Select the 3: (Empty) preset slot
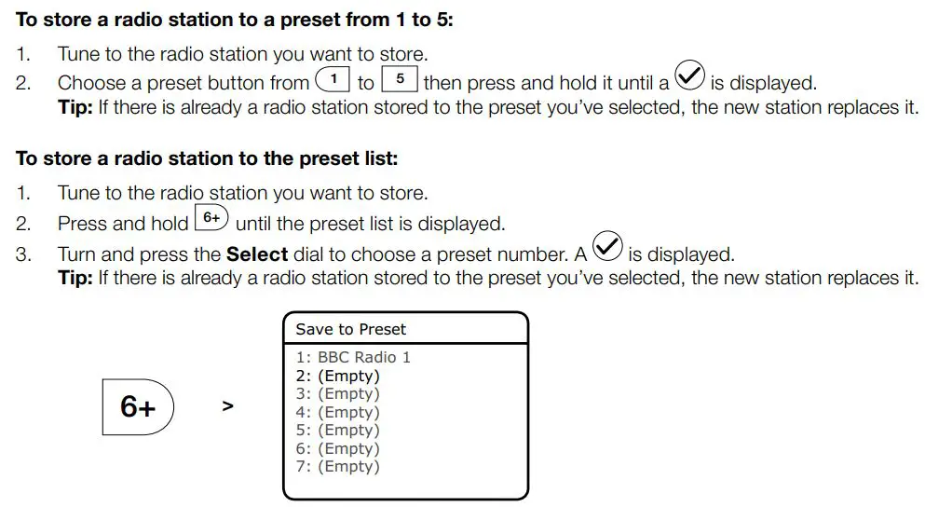925x507 pixels. coord(337,394)
